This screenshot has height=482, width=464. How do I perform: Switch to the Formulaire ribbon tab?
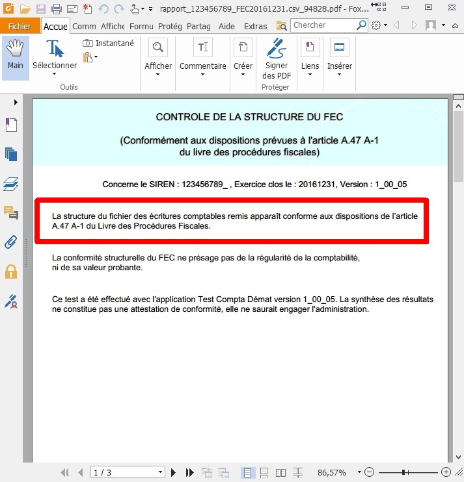pyautogui.click(x=141, y=27)
